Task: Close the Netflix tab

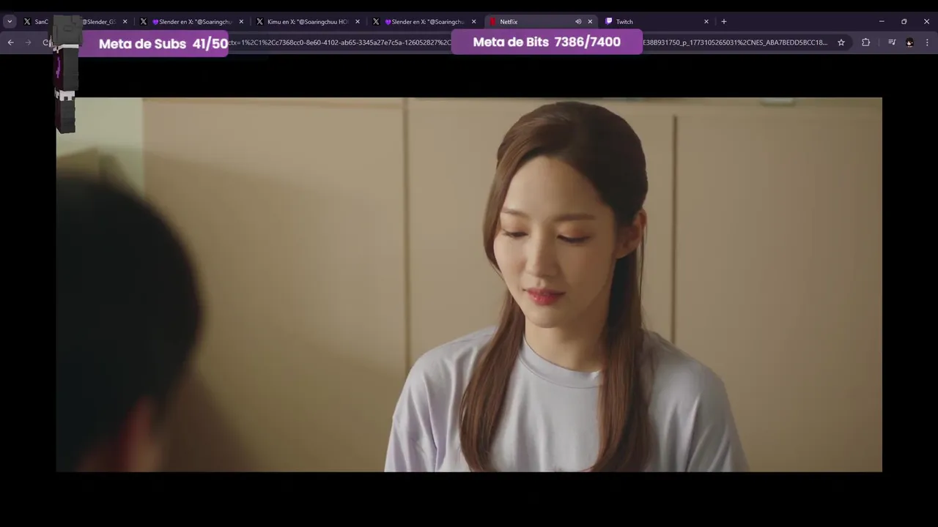Action: point(590,22)
